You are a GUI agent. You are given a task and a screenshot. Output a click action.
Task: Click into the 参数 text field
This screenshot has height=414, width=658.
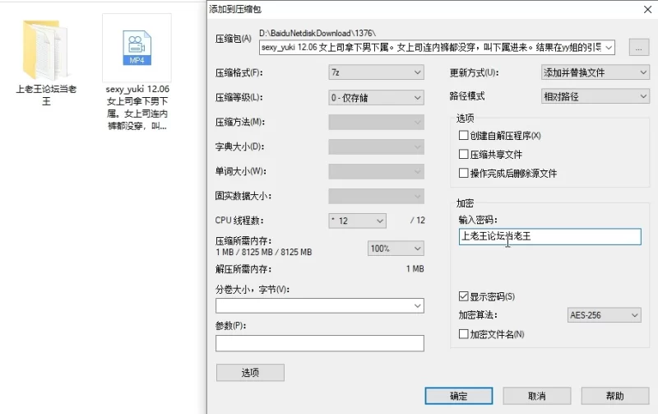(319, 343)
